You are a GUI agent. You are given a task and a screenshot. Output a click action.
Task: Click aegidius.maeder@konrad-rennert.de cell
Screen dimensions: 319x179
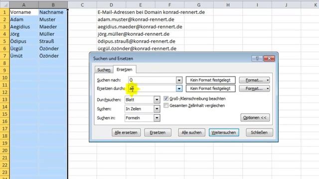pyautogui.click(x=140, y=27)
